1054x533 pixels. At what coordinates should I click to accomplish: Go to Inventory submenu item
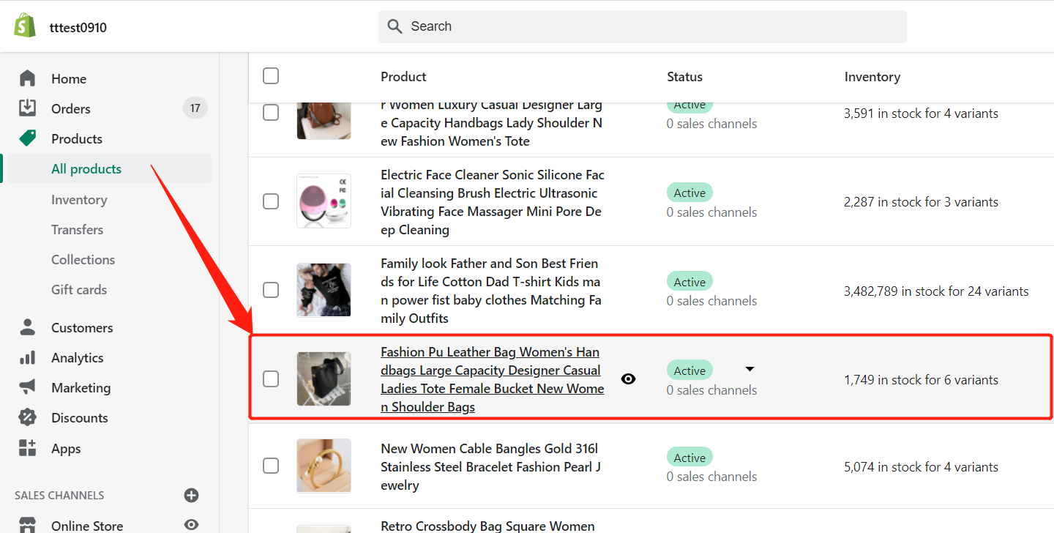click(x=79, y=199)
